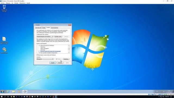Launch Windows Media Player from the taskbar

point(19,91)
